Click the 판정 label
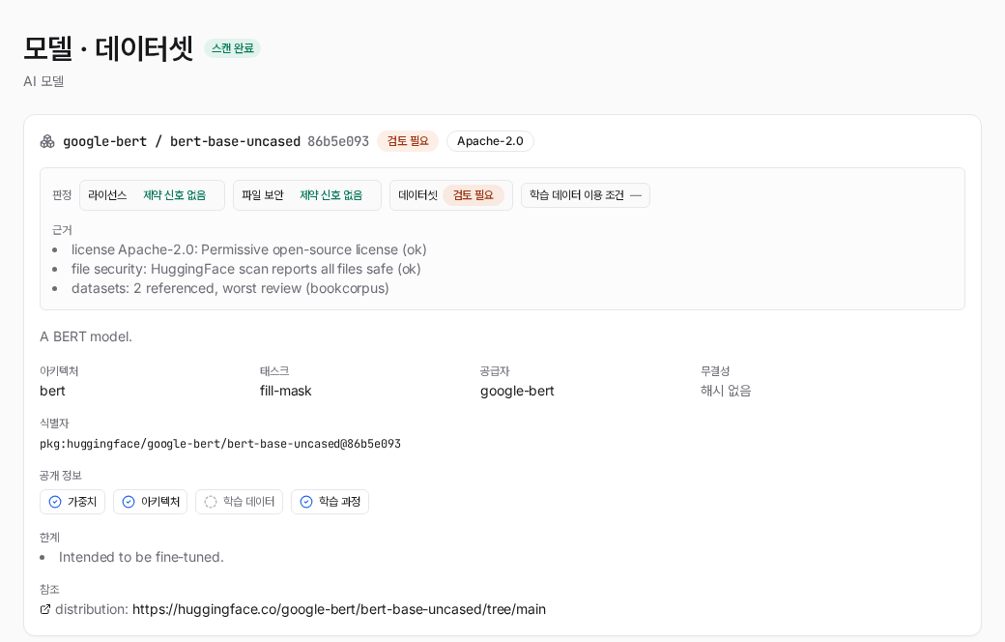The height and width of the screenshot is (642, 1005). pyautogui.click(x=62, y=195)
